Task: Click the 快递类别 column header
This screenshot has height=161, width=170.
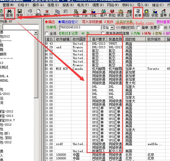Action: click(115, 39)
